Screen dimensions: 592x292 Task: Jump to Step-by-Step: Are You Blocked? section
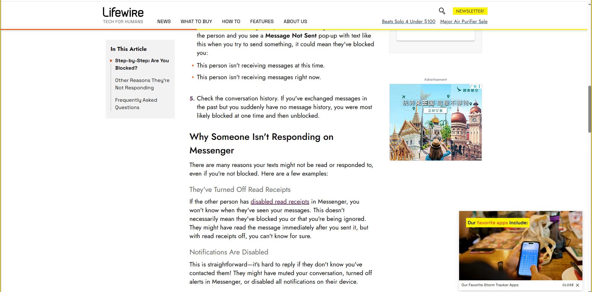click(x=142, y=64)
